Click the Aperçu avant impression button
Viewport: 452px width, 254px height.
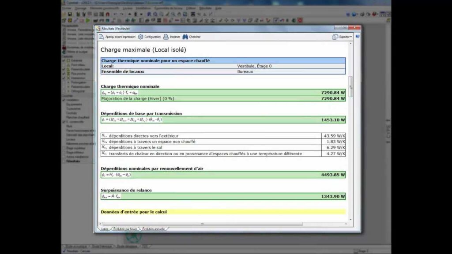point(120,37)
